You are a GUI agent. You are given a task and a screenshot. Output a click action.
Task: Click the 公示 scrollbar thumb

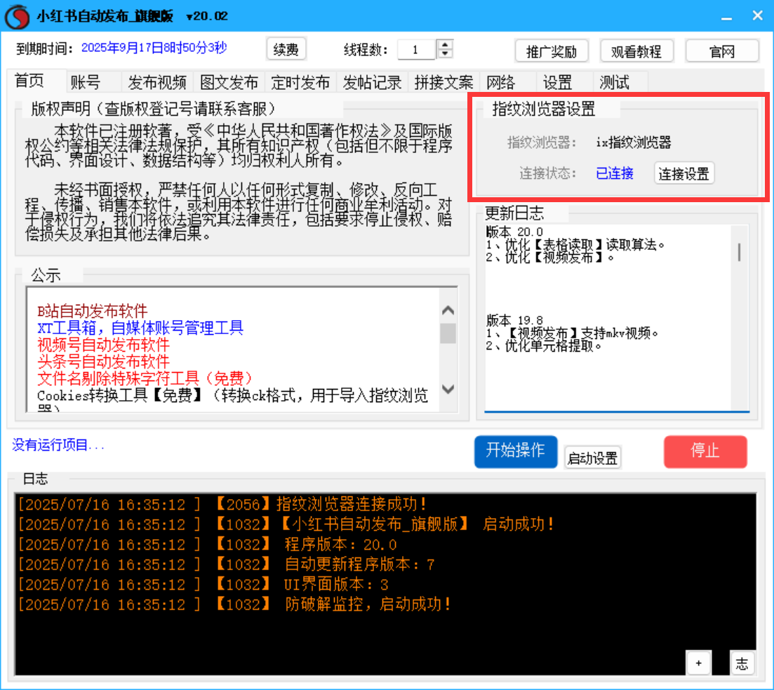point(448,333)
